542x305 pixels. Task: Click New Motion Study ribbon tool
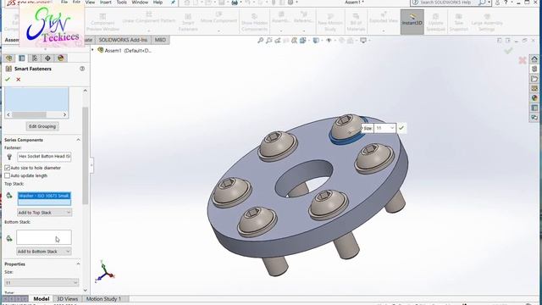point(330,23)
